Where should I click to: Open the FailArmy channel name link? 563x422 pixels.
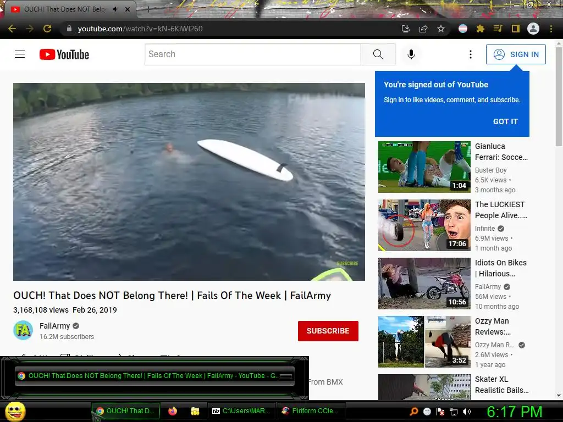(x=54, y=326)
